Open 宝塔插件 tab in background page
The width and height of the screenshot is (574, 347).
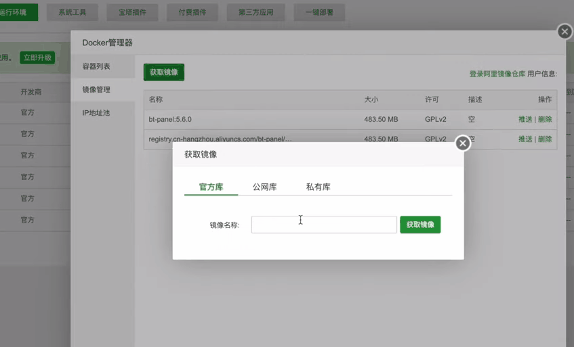[133, 12]
